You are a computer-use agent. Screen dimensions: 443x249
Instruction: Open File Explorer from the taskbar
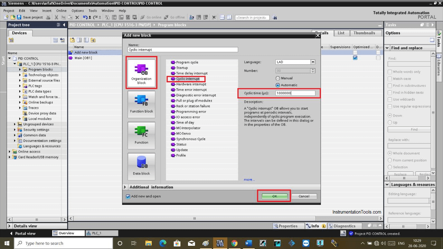148,243
